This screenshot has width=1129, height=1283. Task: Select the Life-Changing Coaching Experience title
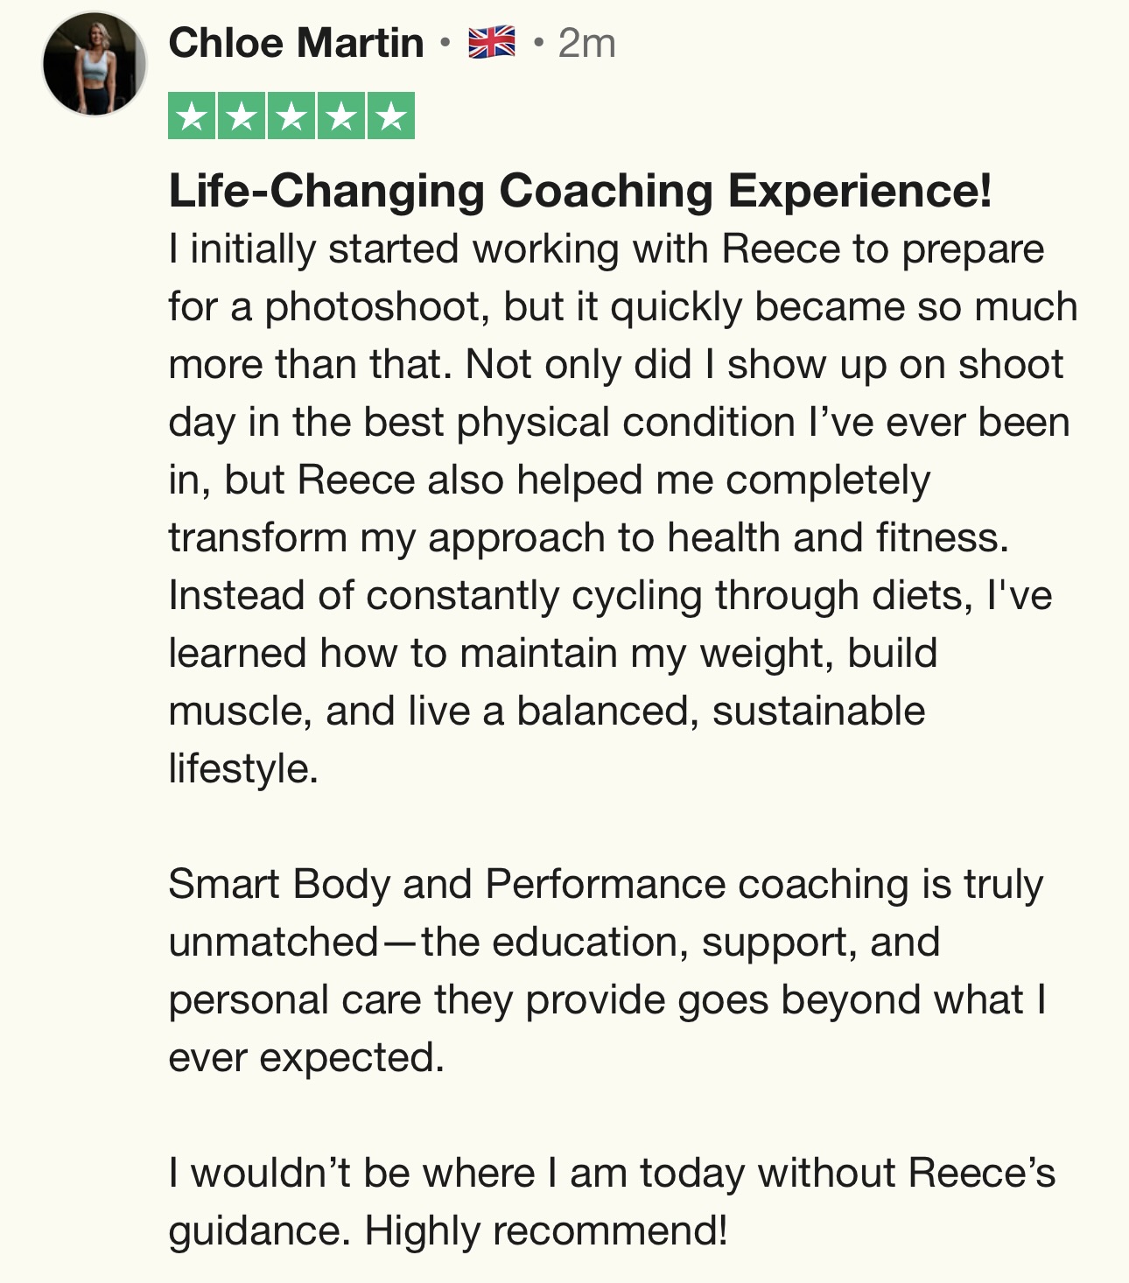579,191
